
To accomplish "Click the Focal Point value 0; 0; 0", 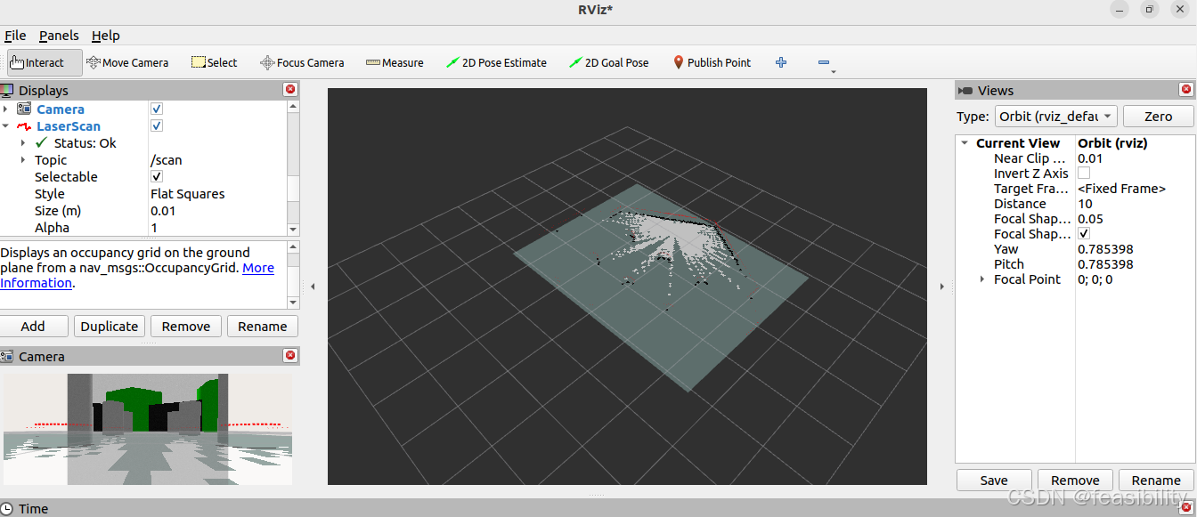I will coord(1095,279).
